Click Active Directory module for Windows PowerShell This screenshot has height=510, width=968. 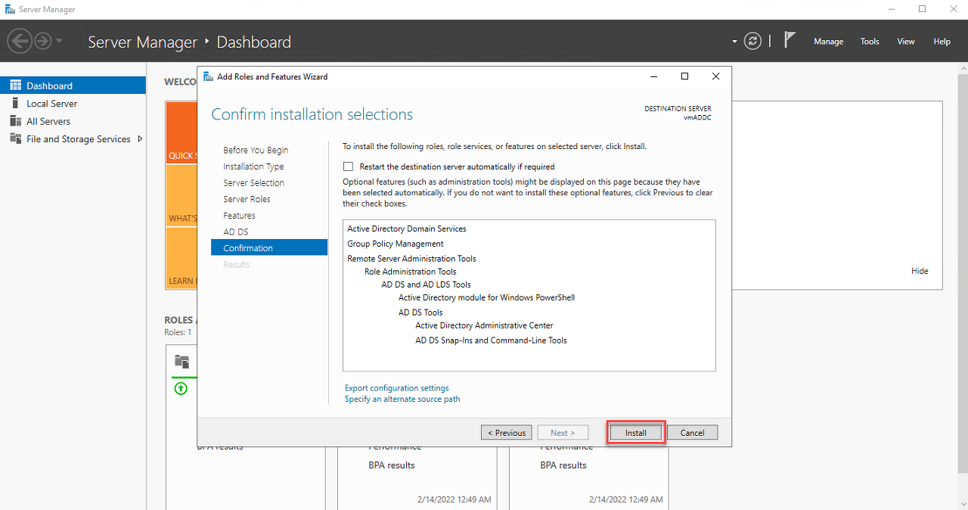[x=487, y=297]
